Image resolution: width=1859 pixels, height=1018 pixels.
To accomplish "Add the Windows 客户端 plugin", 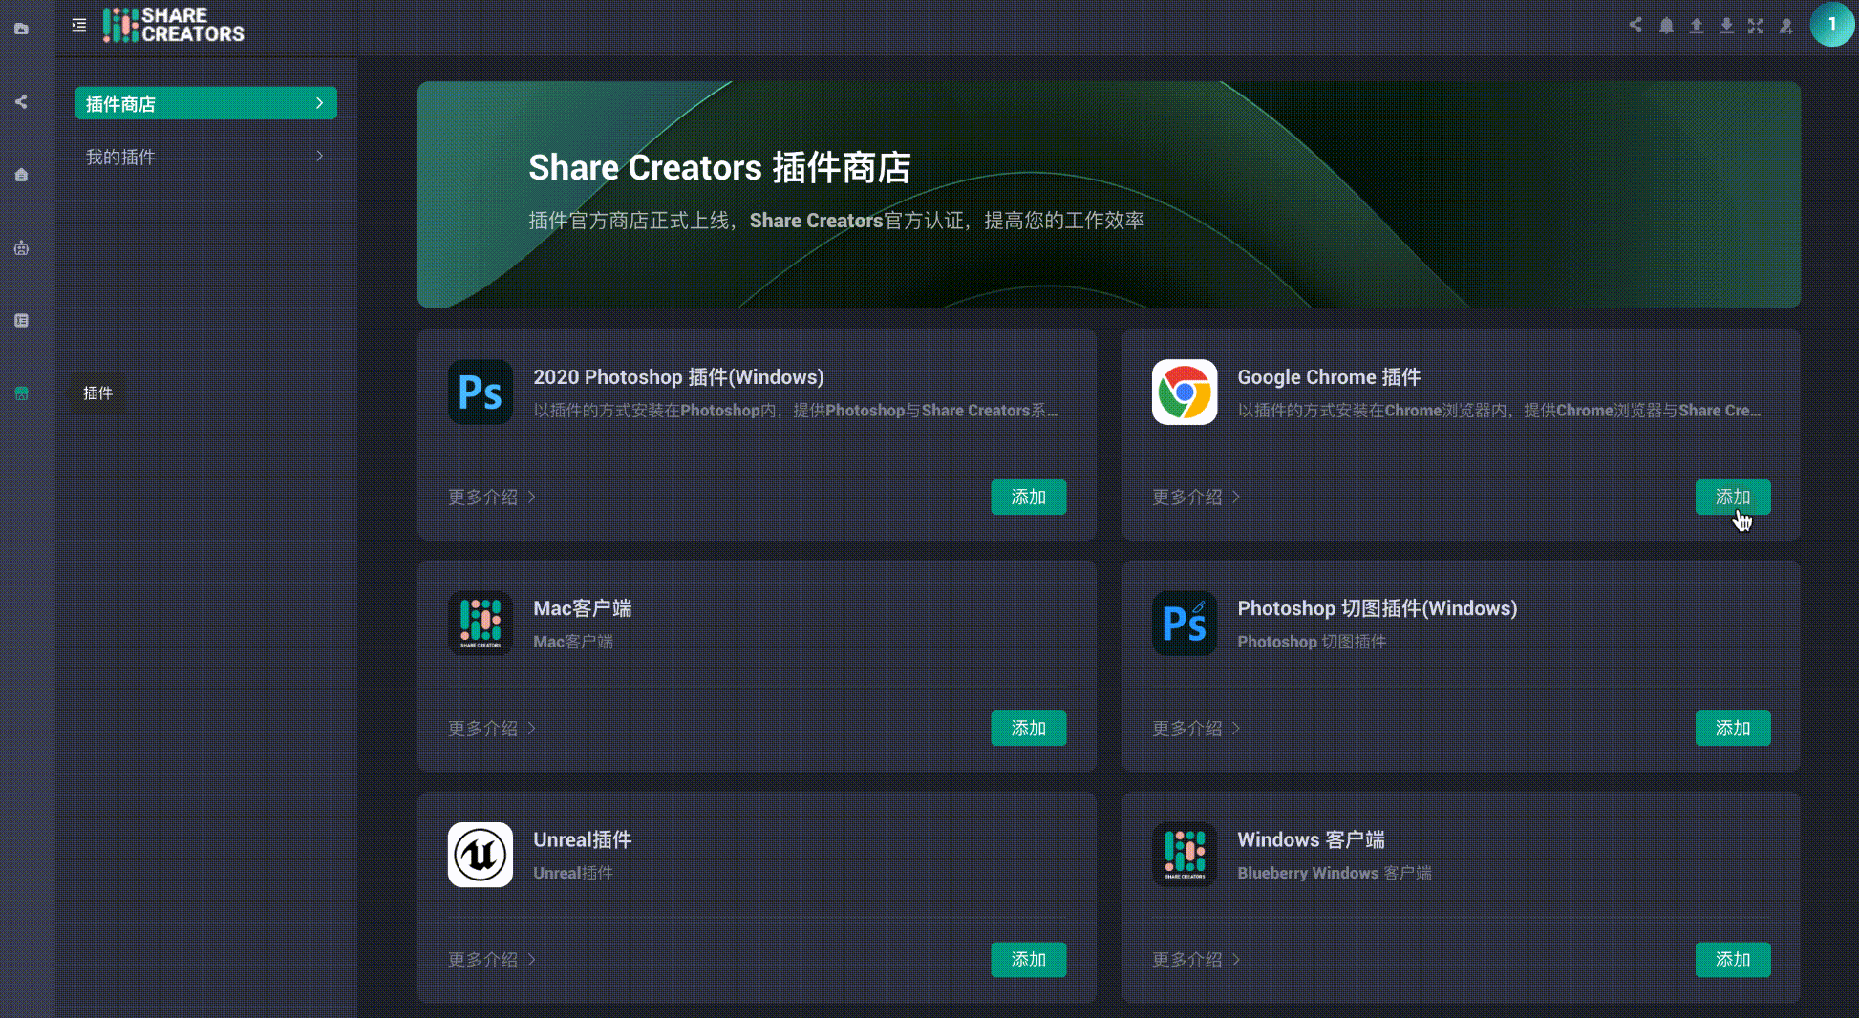I will click(1732, 959).
